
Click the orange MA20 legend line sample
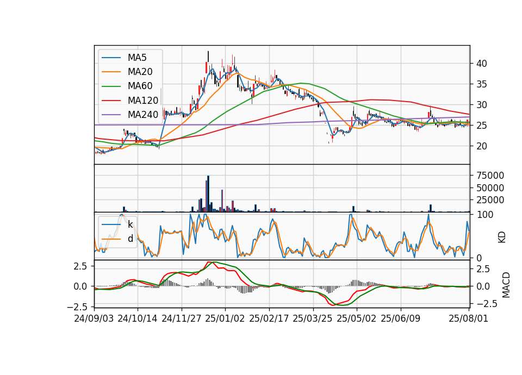111,72
